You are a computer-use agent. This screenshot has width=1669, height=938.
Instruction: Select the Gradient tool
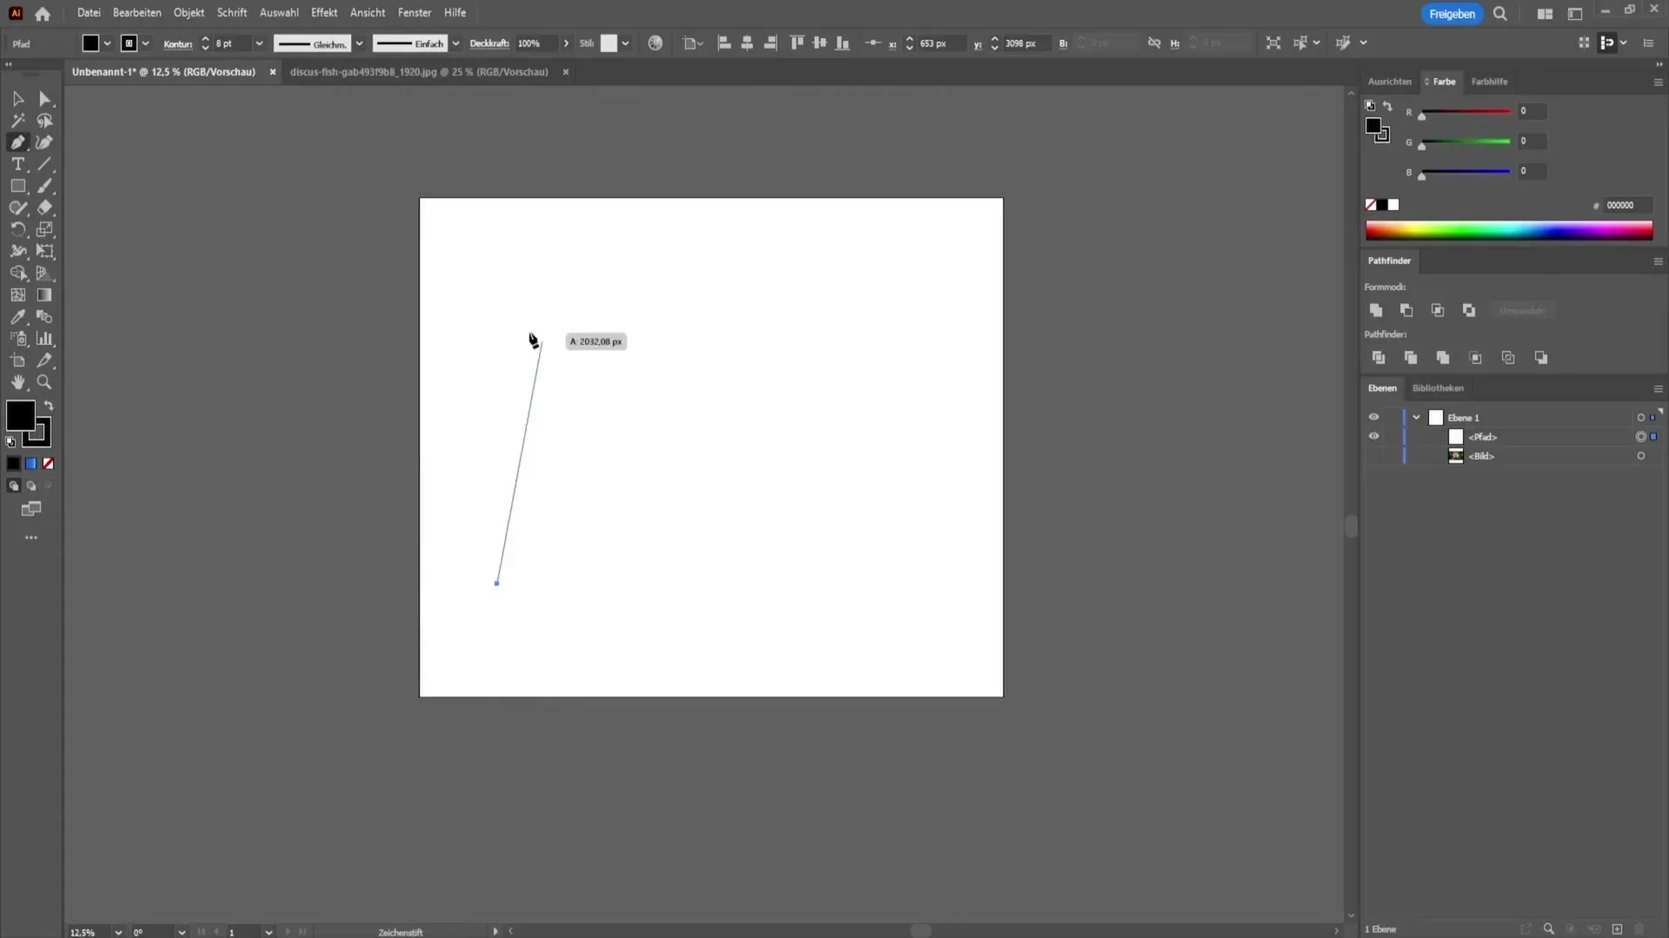45,295
